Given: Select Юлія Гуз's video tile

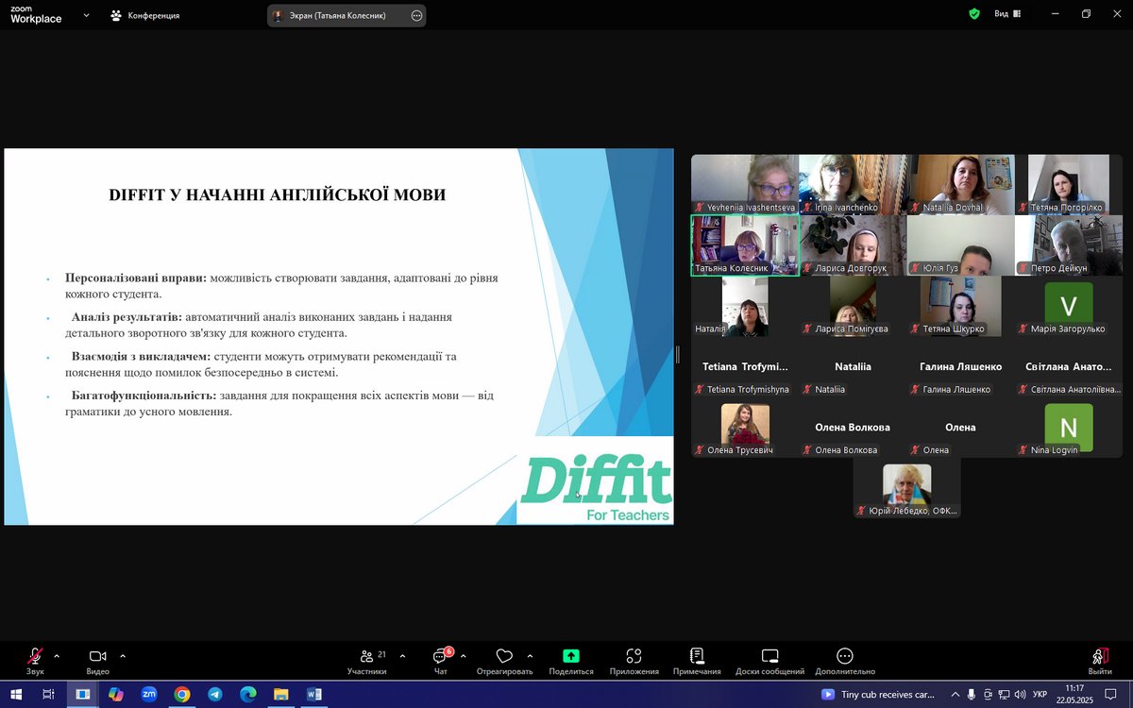Looking at the screenshot, I should [x=960, y=245].
